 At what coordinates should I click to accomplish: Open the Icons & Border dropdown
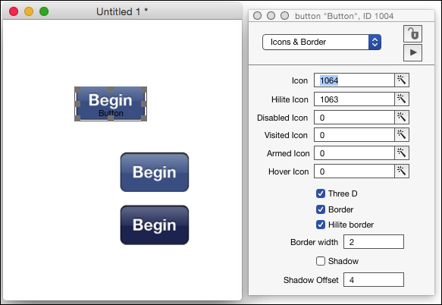click(x=321, y=42)
